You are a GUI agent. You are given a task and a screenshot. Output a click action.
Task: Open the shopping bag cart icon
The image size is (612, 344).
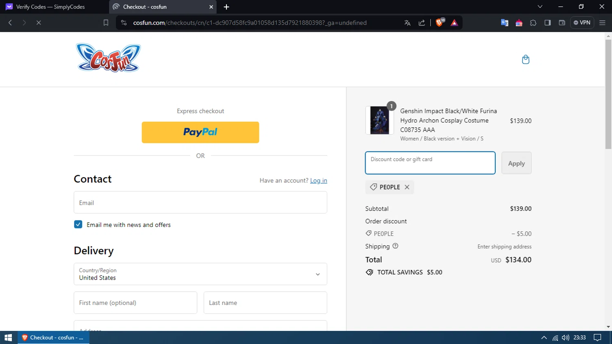(526, 60)
